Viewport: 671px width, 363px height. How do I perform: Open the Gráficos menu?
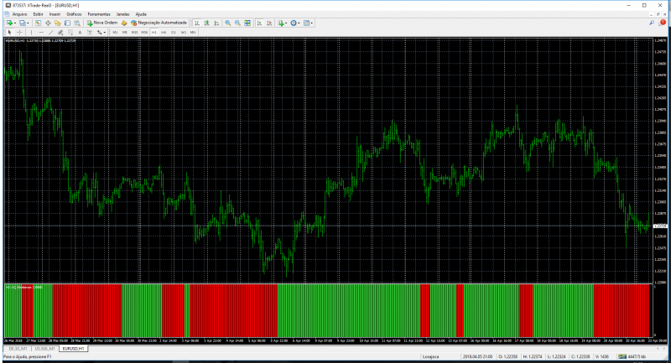click(74, 14)
